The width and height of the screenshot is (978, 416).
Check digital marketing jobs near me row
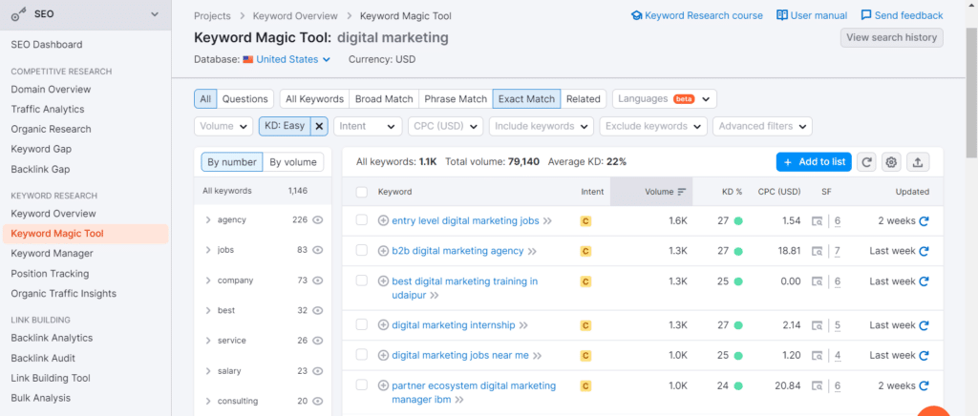(362, 354)
